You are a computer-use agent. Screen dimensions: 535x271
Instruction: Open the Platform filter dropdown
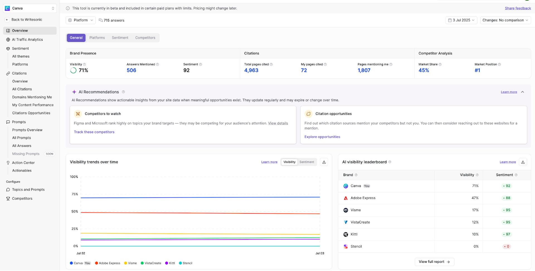pyautogui.click(x=81, y=20)
